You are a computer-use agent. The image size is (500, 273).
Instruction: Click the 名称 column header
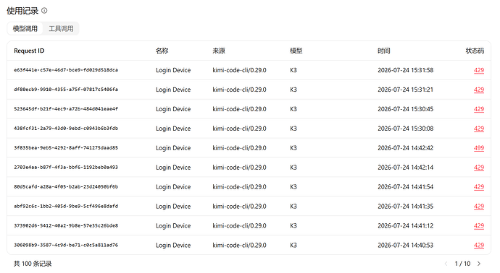tap(162, 51)
